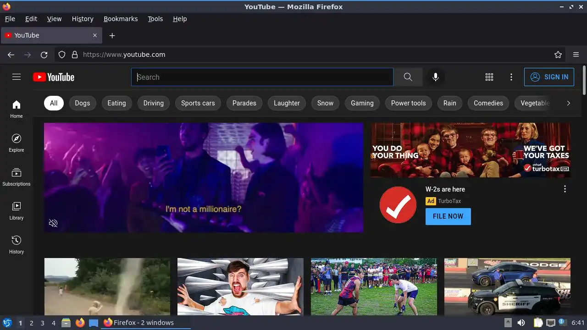
Task: Select the All filter chip
Action: [x=54, y=103]
